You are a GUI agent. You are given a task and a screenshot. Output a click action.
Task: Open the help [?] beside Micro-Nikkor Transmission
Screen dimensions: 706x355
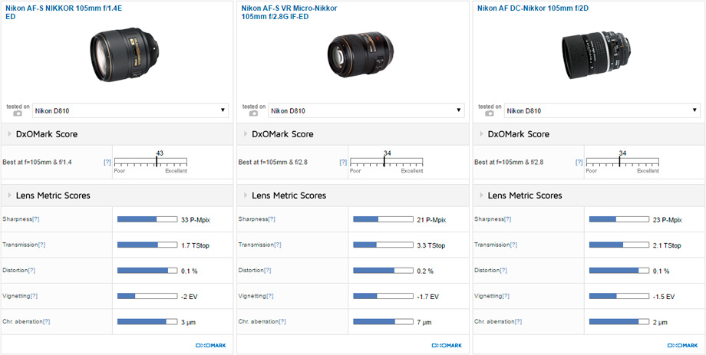pyautogui.click(x=277, y=245)
